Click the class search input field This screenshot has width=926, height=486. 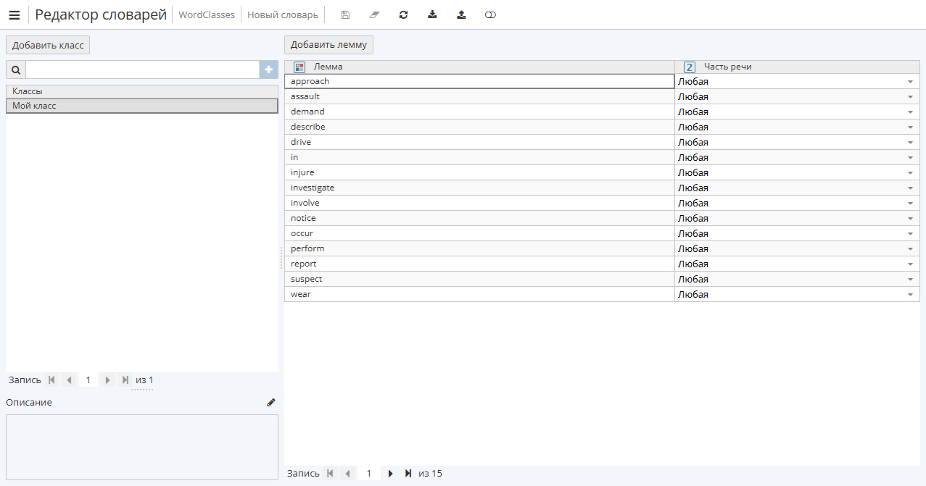coord(142,70)
